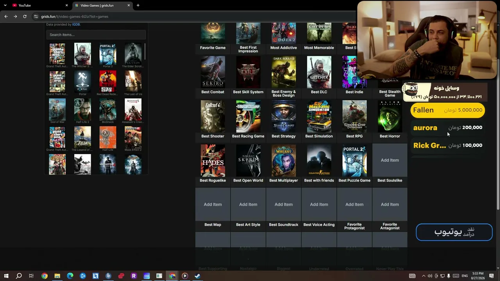
Task: Pick the Legend of Zelda cover from item list
Action: [x=82, y=137]
